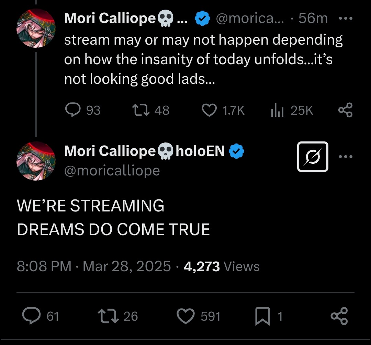Image resolution: width=371 pixels, height=345 pixels.
Task: Like the parent tweet with 1.7K likes
Action: tap(209, 110)
